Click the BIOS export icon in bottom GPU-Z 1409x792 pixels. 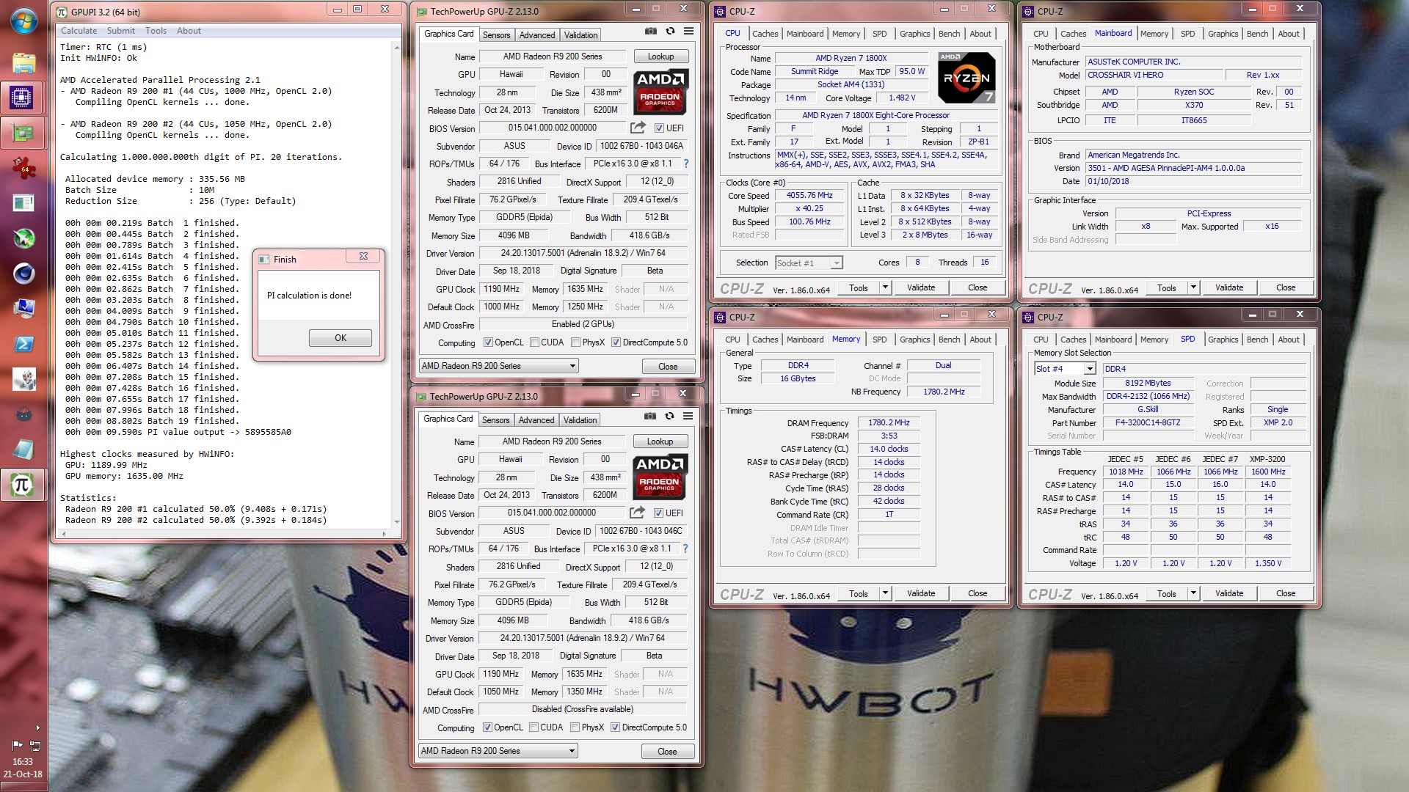click(637, 513)
